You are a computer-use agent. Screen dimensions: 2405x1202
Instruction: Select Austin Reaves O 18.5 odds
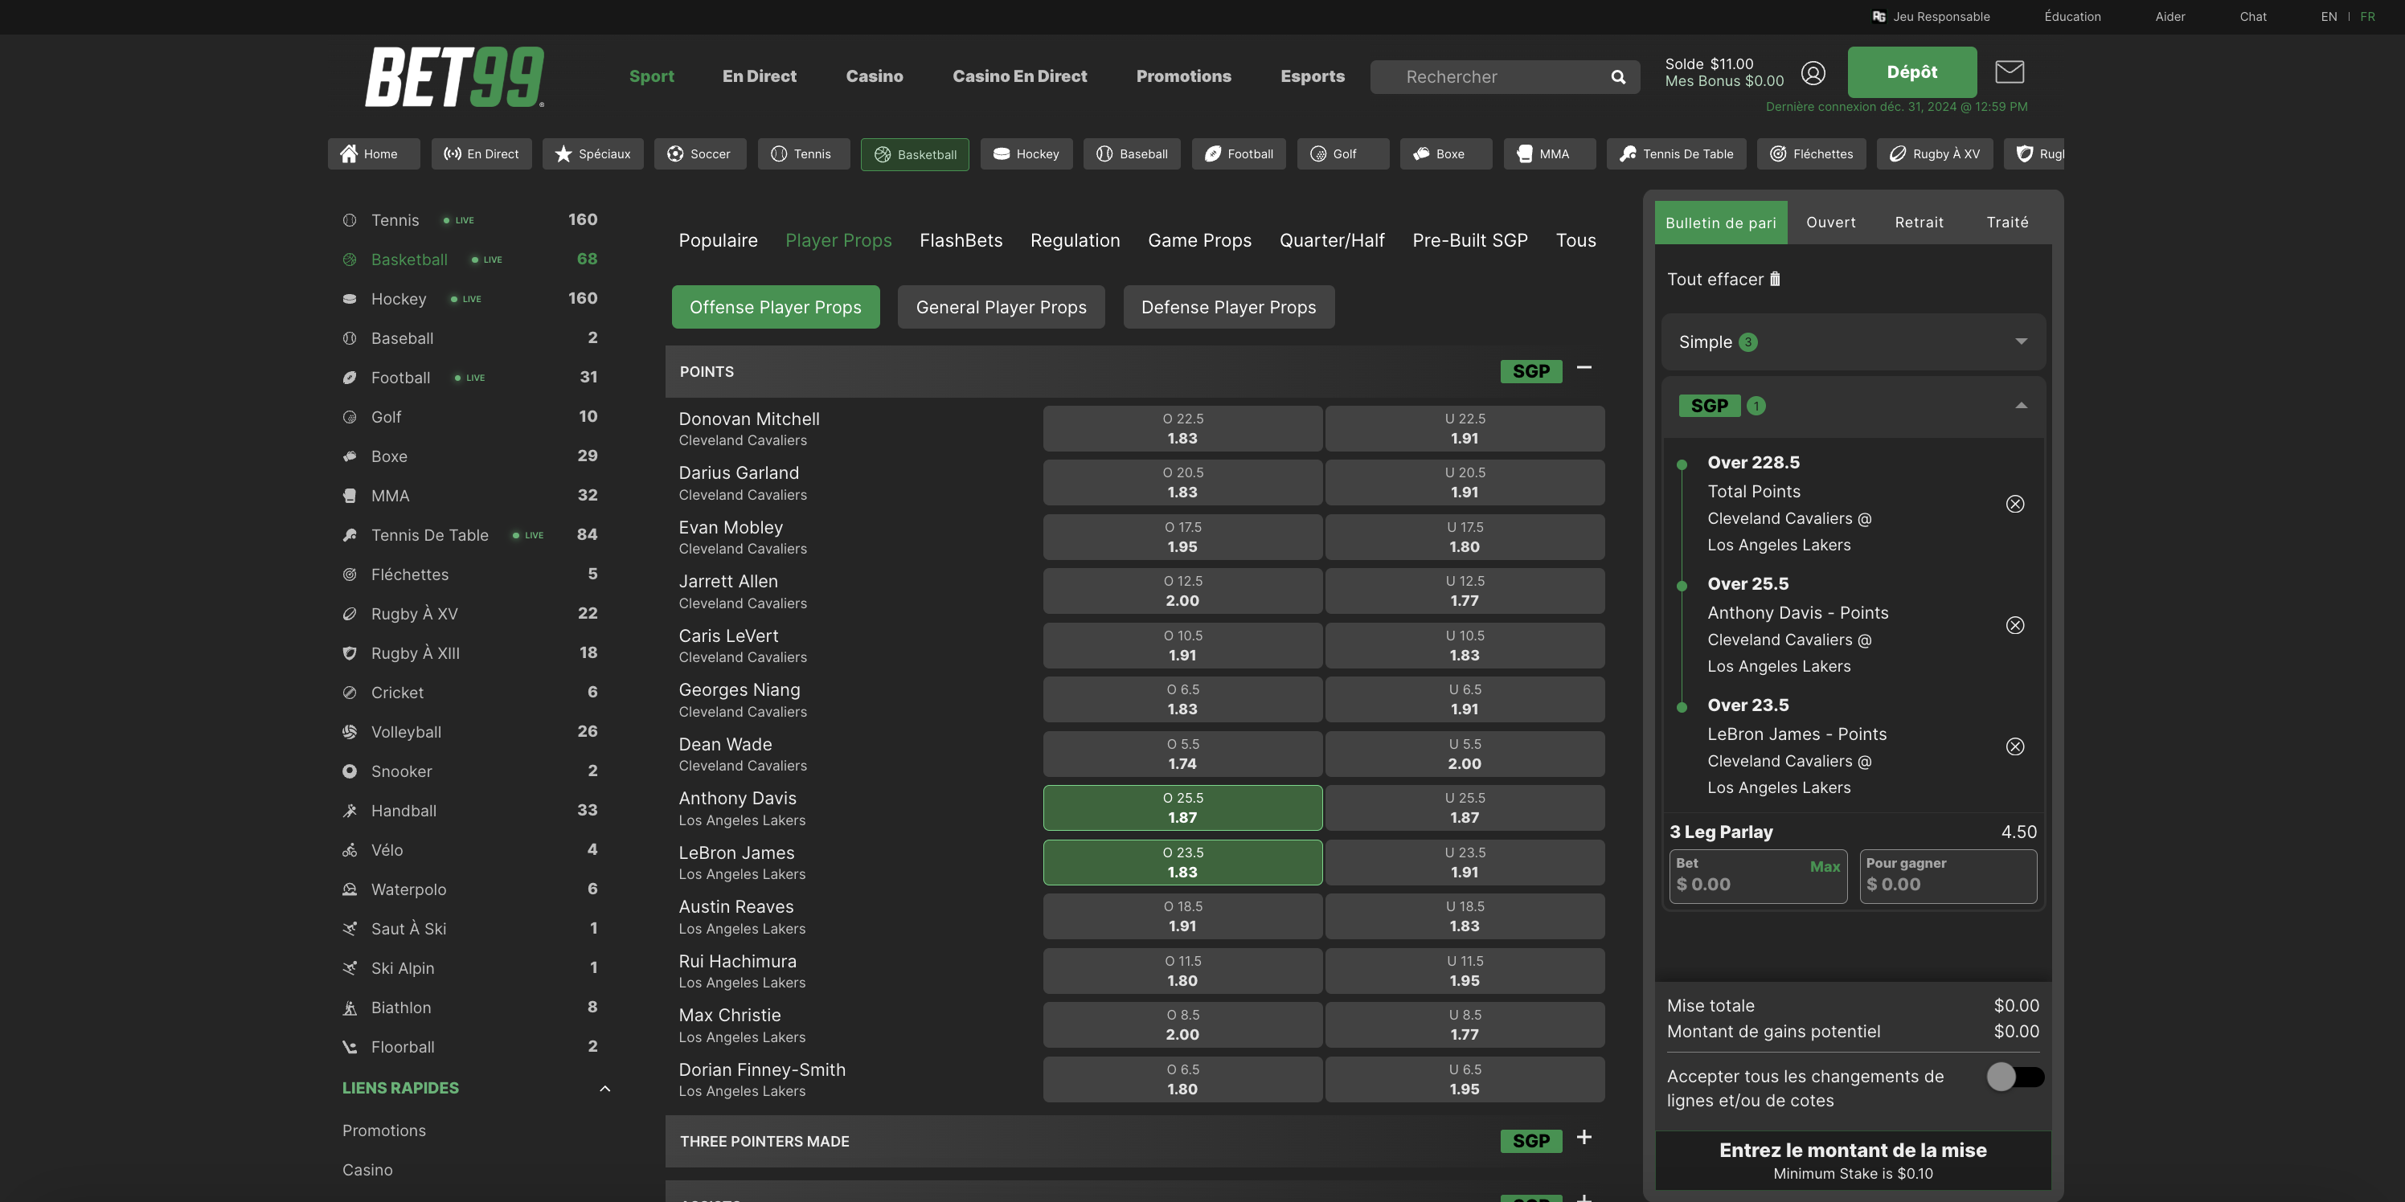pyautogui.click(x=1182, y=917)
